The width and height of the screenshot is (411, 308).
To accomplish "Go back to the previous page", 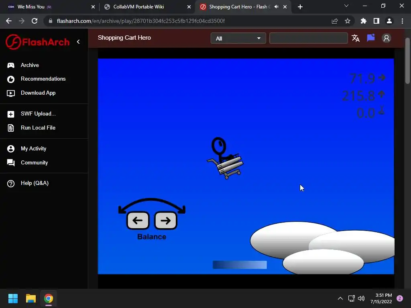I will tap(9, 21).
